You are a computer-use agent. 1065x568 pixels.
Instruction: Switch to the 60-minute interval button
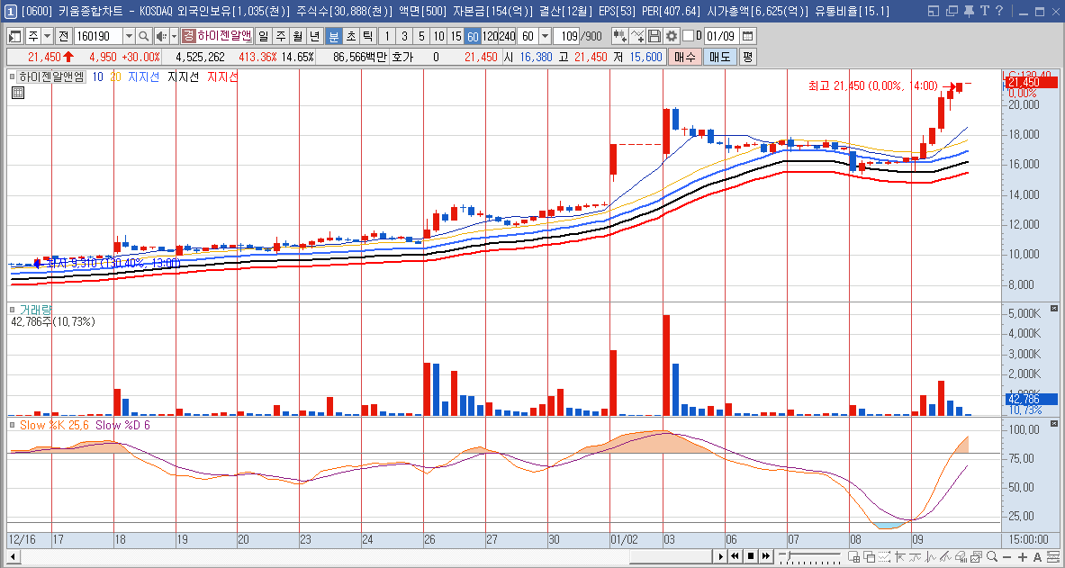click(473, 36)
